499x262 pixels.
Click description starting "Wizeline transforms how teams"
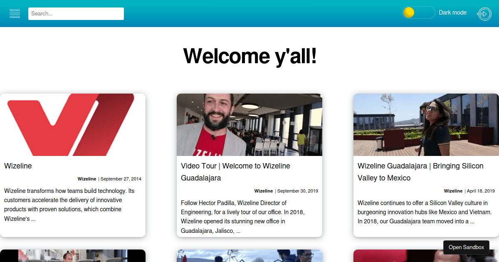coord(69,205)
